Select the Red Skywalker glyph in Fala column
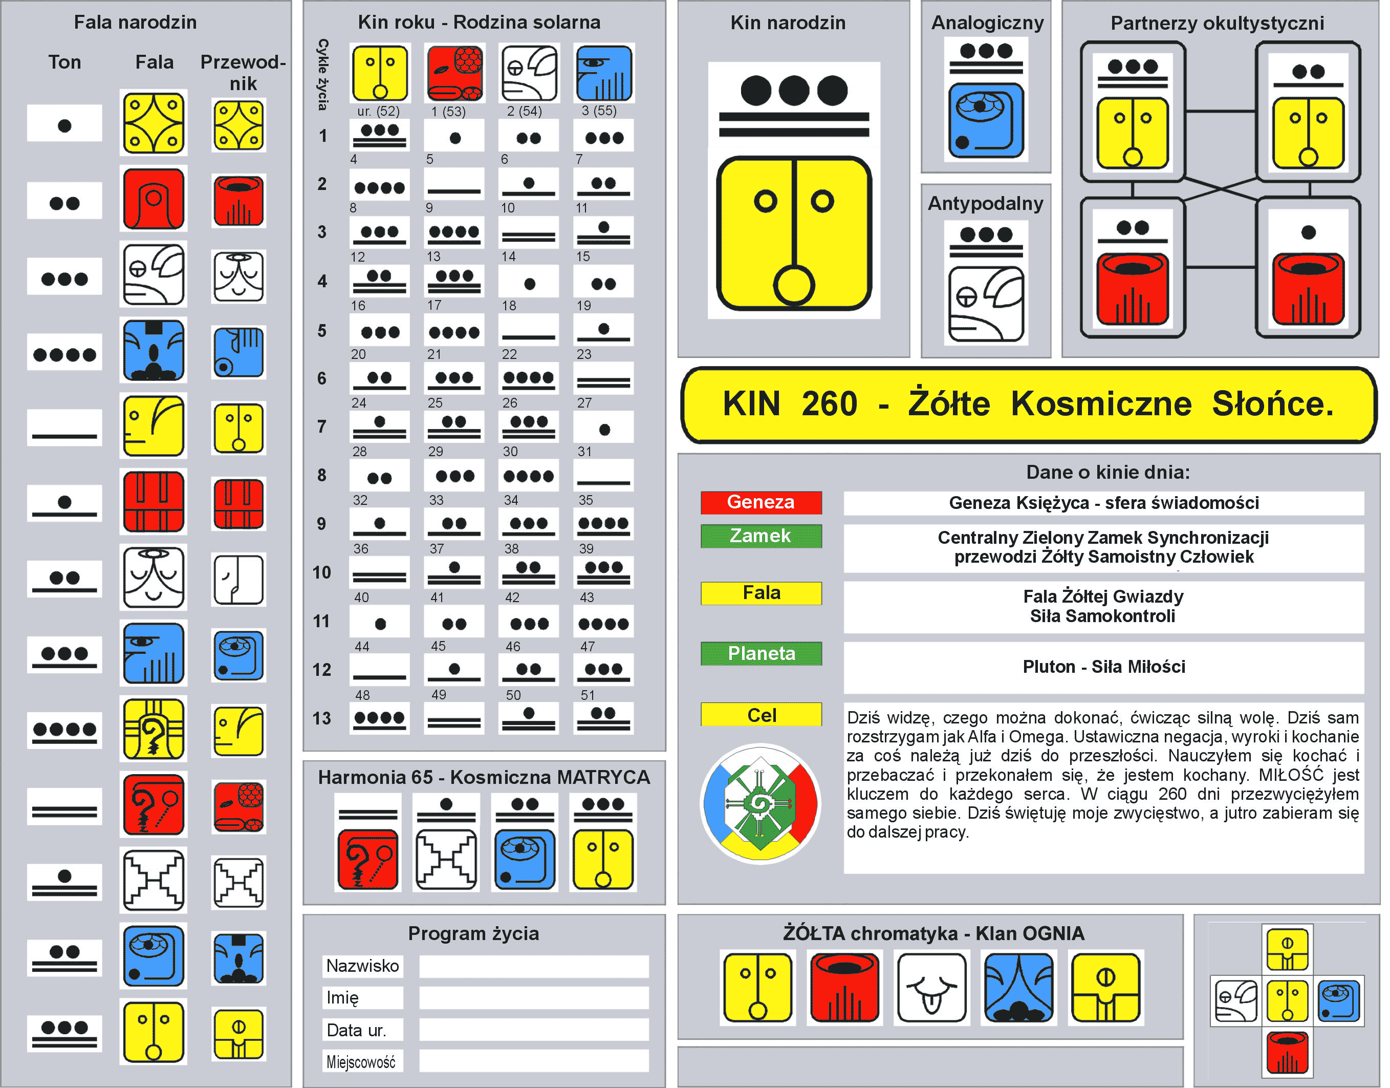This screenshot has height=1088, width=1390. (155, 503)
